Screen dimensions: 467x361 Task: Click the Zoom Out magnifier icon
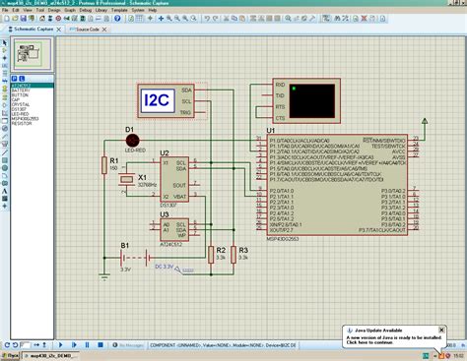[177, 19]
